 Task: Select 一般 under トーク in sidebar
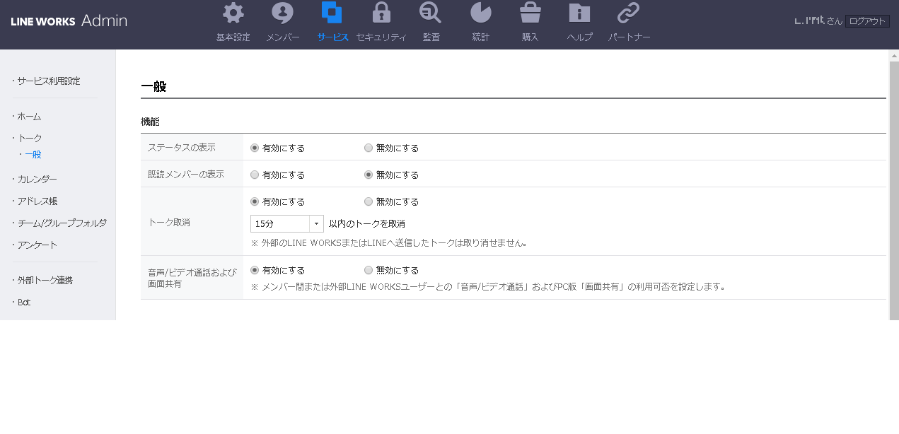pyautogui.click(x=33, y=154)
